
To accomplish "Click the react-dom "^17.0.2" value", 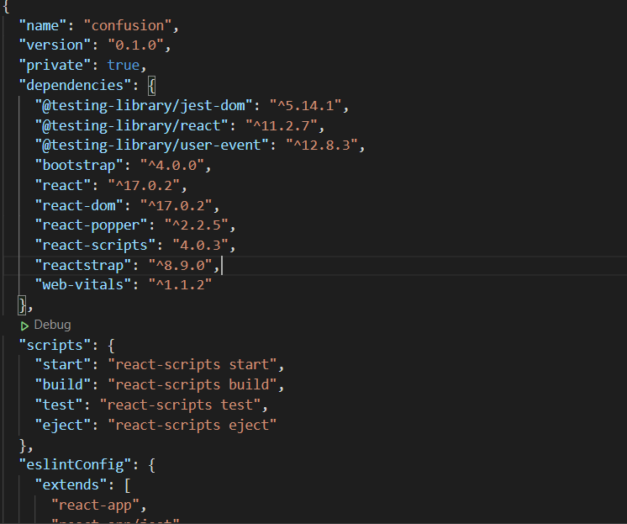I will (x=177, y=205).
